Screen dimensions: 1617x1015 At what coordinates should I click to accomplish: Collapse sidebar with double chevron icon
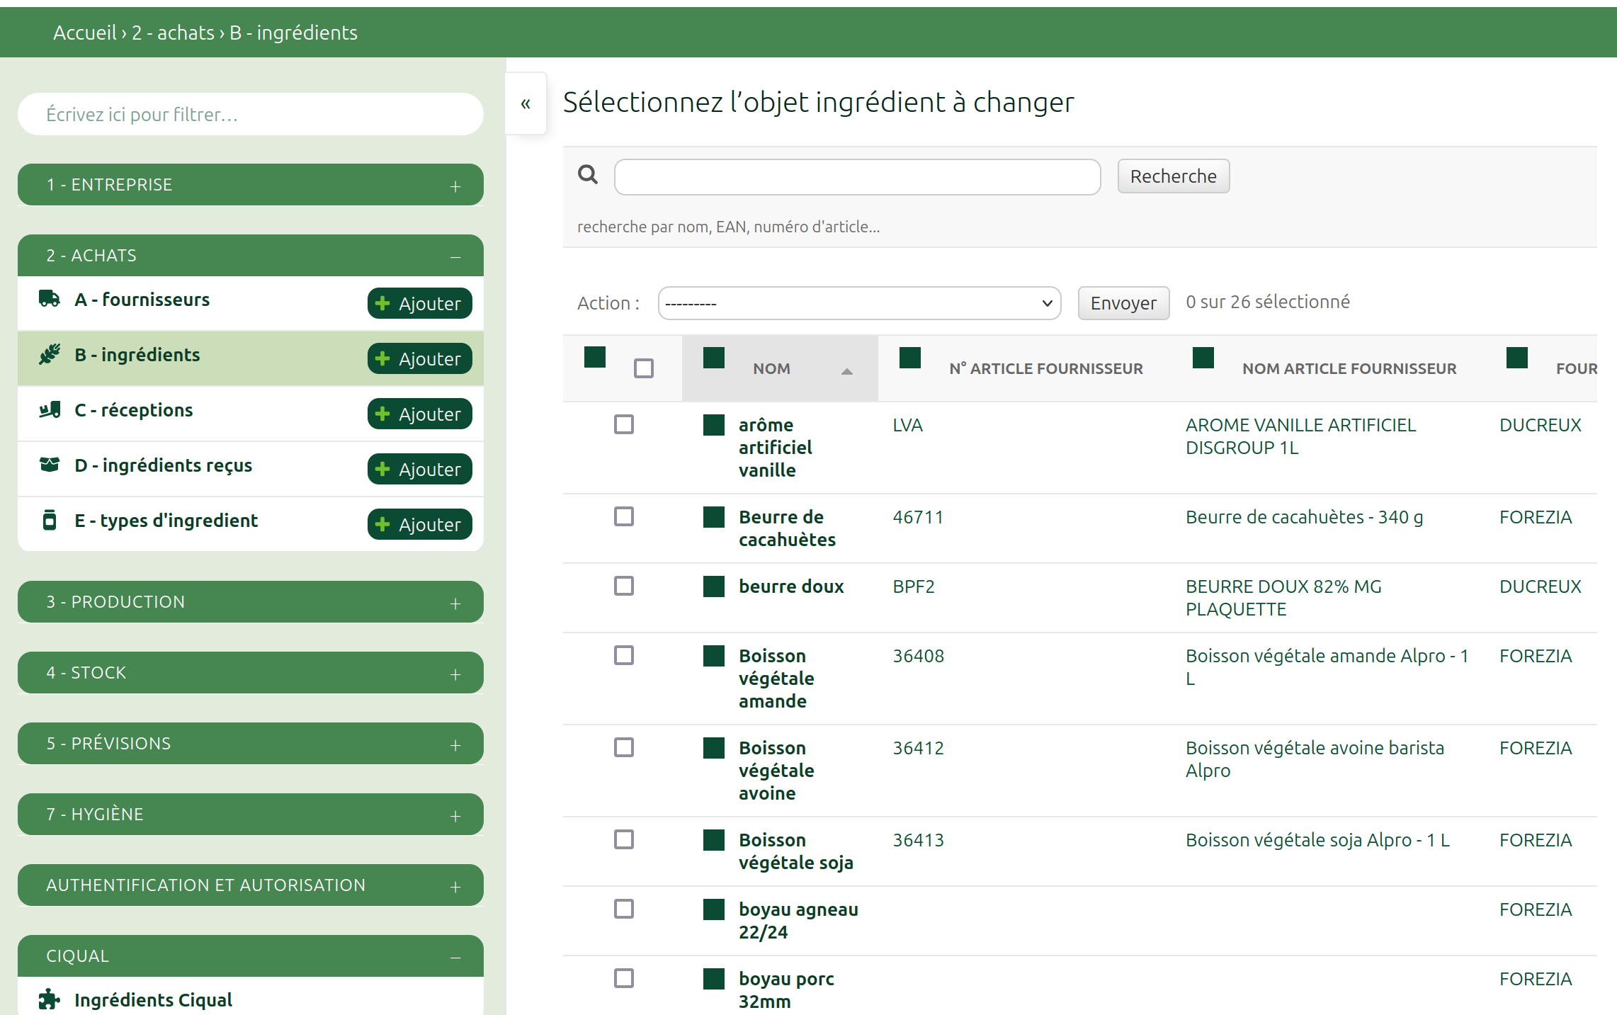[526, 103]
